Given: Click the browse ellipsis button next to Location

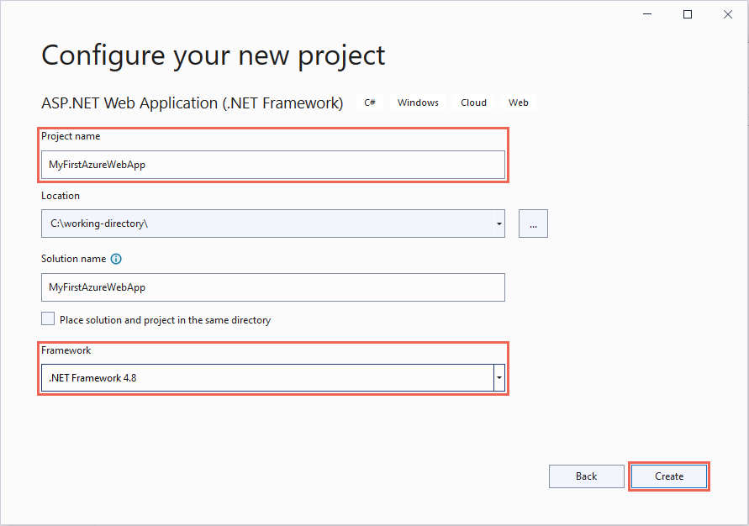Looking at the screenshot, I should click(x=533, y=224).
